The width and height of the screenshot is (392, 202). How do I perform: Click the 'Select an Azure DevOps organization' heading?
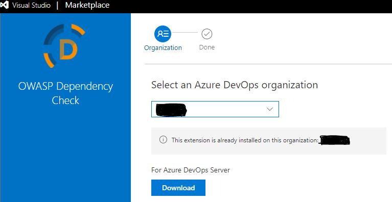[235, 85]
